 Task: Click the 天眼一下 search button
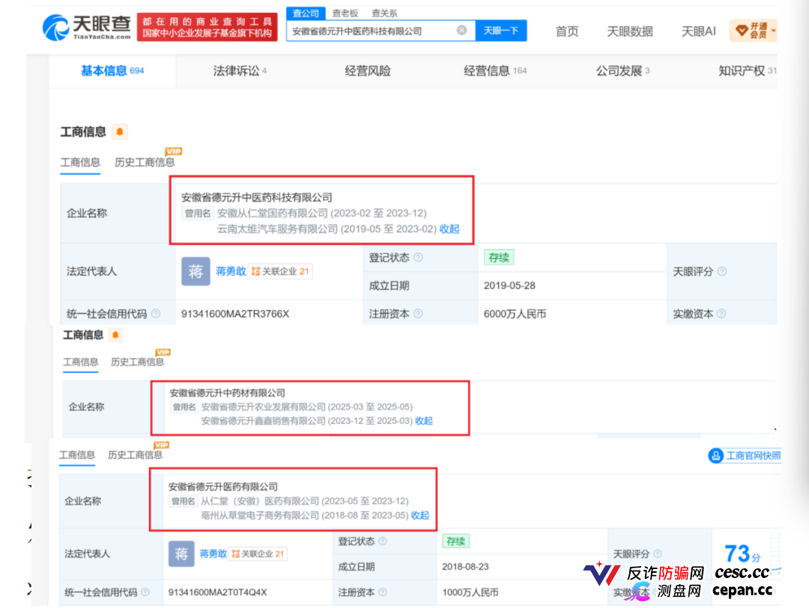(500, 31)
